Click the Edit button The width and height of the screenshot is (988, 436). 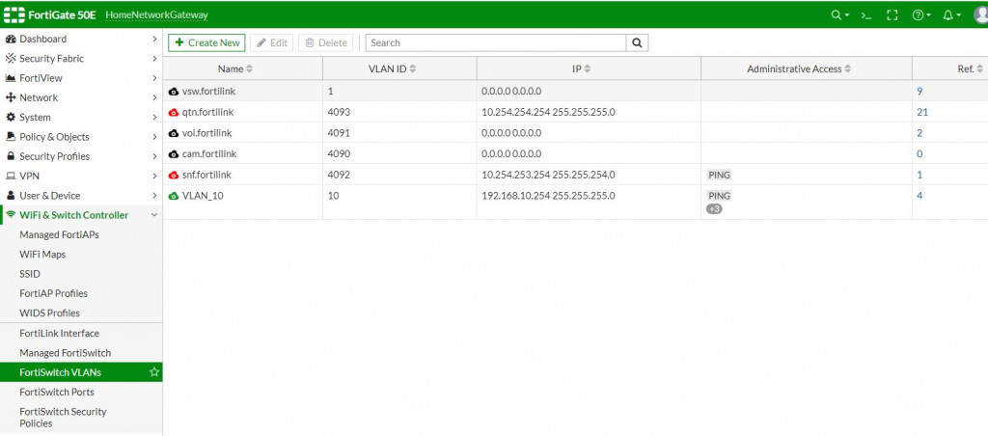click(x=271, y=42)
